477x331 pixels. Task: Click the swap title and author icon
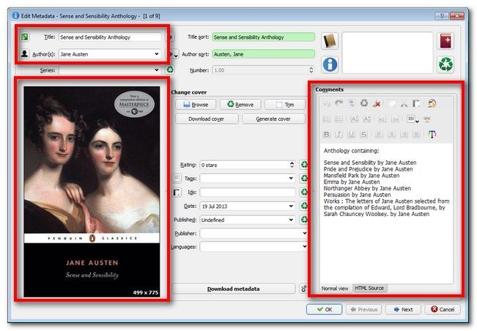pyautogui.click(x=24, y=37)
